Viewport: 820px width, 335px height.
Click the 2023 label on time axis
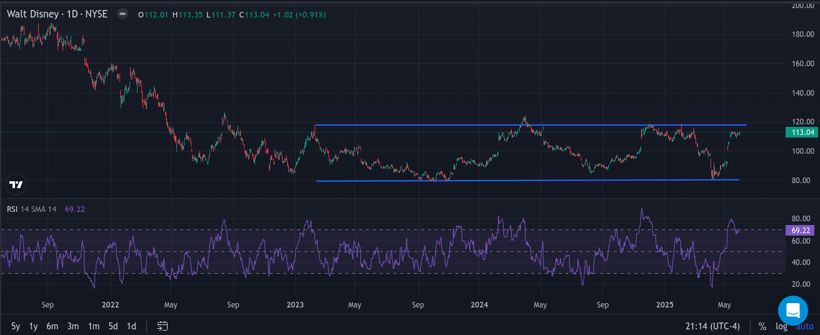tap(295, 306)
